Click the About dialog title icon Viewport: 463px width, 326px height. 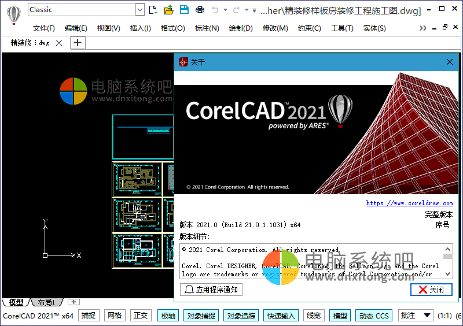(183, 62)
